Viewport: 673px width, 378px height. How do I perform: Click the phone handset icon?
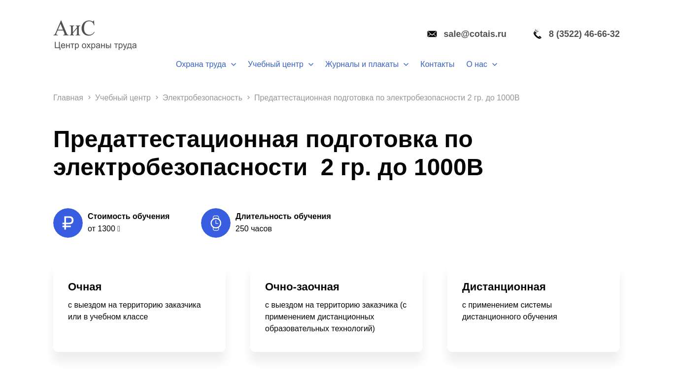tap(538, 34)
